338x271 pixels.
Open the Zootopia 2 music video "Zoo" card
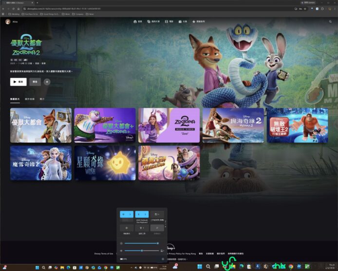click(x=169, y=125)
